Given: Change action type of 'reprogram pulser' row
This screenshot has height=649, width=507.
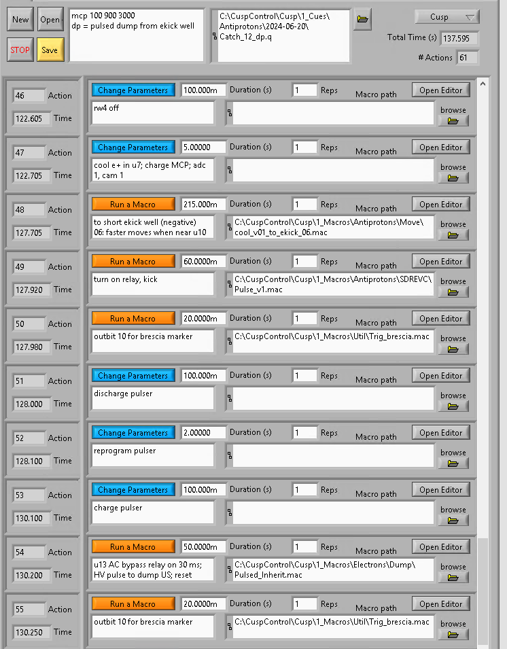Looking at the screenshot, I should point(133,433).
